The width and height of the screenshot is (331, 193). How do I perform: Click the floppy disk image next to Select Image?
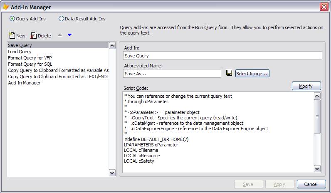229,73
